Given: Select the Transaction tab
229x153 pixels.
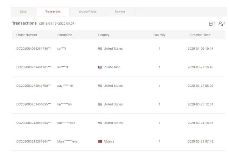Looking at the screenshot, I should tap(53, 12).
